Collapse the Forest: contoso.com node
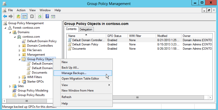This screenshot has width=218, height=110. tap(5, 28)
